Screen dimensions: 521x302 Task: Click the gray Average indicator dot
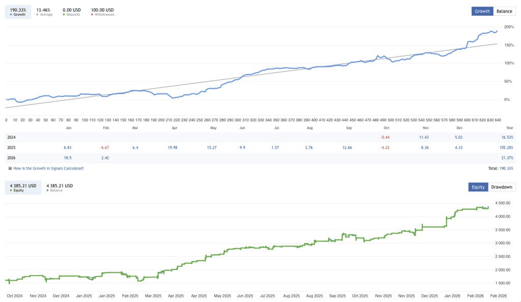point(37,14)
